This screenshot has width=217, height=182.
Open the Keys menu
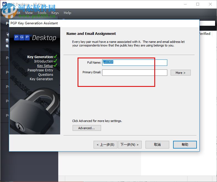55,13
